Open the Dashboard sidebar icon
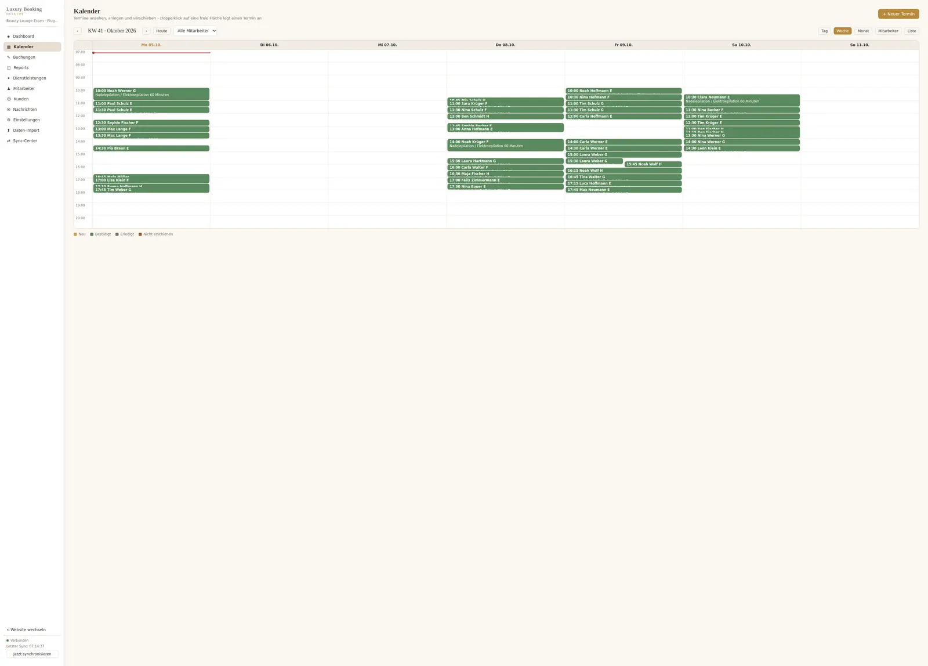Screen dimensions: 928x666 click(x=8, y=37)
